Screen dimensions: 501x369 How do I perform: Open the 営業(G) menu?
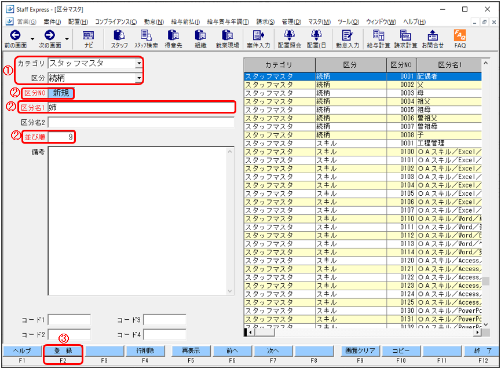click(x=27, y=22)
